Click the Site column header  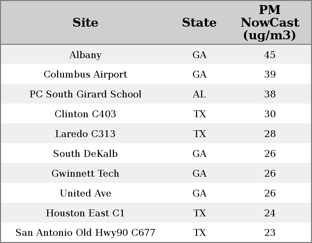click(x=85, y=23)
